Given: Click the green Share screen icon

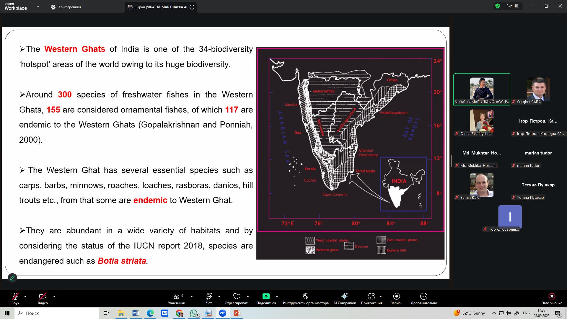Looking at the screenshot, I should coord(266,297).
